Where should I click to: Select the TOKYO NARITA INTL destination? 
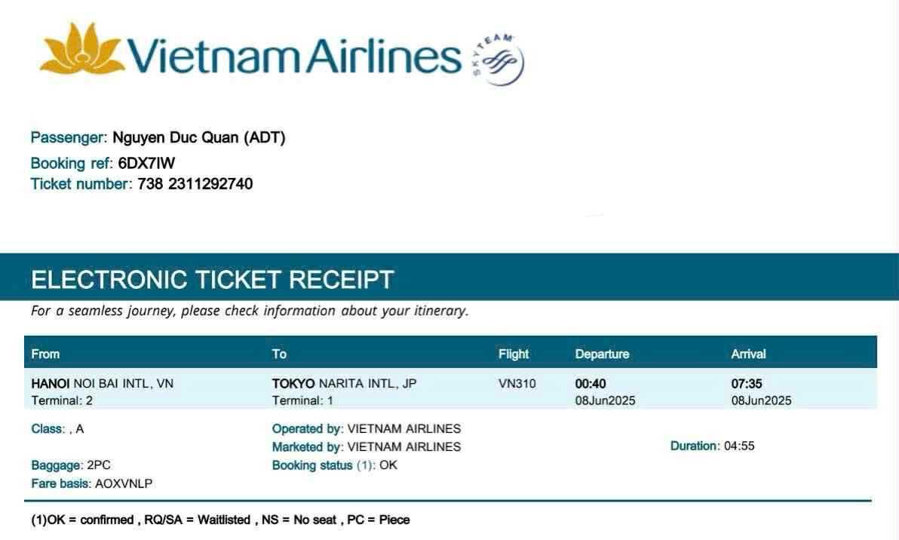coord(344,384)
